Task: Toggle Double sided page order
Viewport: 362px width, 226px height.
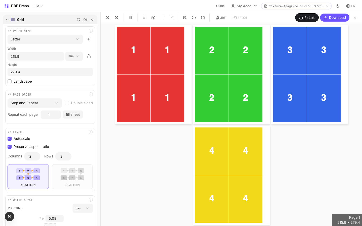Action: click(x=67, y=103)
